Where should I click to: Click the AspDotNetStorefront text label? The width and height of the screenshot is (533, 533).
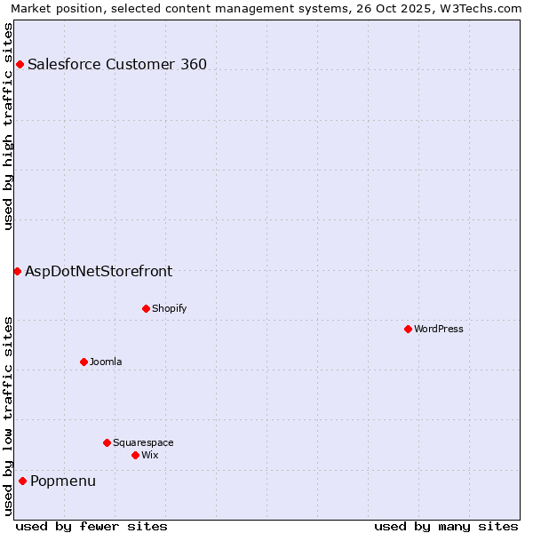point(99,271)
